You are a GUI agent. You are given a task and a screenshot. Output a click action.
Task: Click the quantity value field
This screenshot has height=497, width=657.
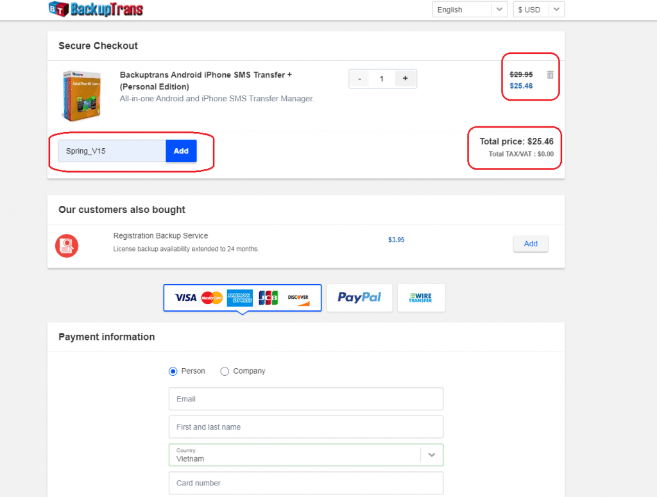[x=382, y=79]
